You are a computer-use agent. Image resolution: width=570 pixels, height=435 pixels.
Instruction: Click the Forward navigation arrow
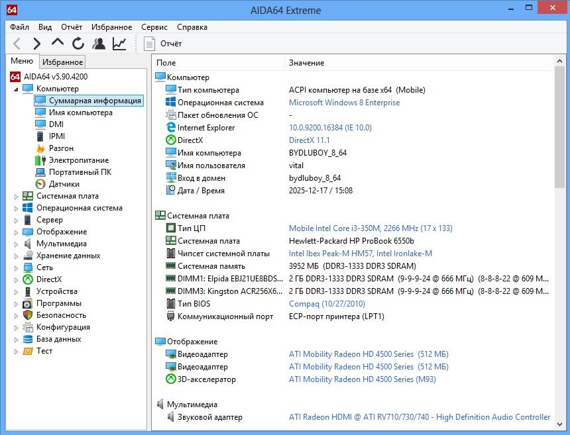(x=36, y=44)
